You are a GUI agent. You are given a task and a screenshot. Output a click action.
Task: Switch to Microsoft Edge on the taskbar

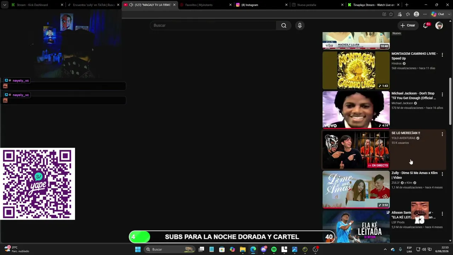pos(253,249)
